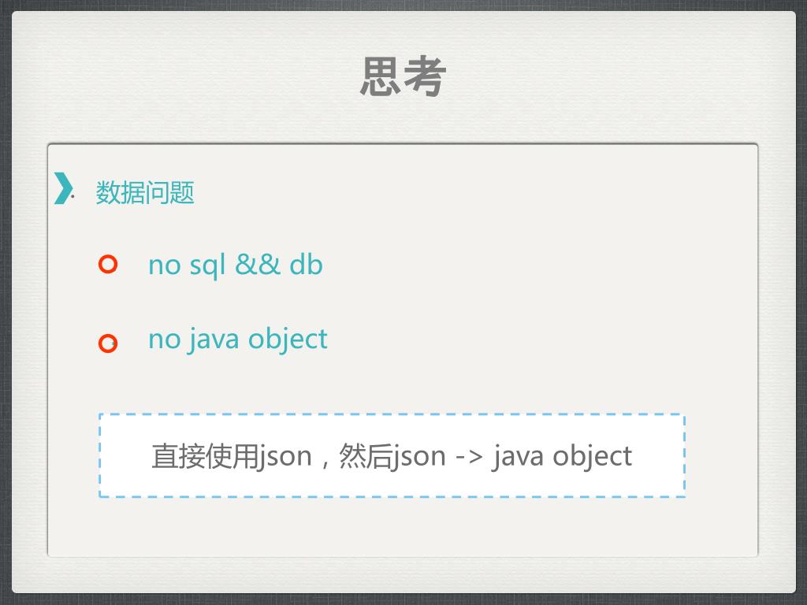Click the word db in the first bullet
This screenshot has width=807, height=605.
pyautogui.click(x=307, y=265)
